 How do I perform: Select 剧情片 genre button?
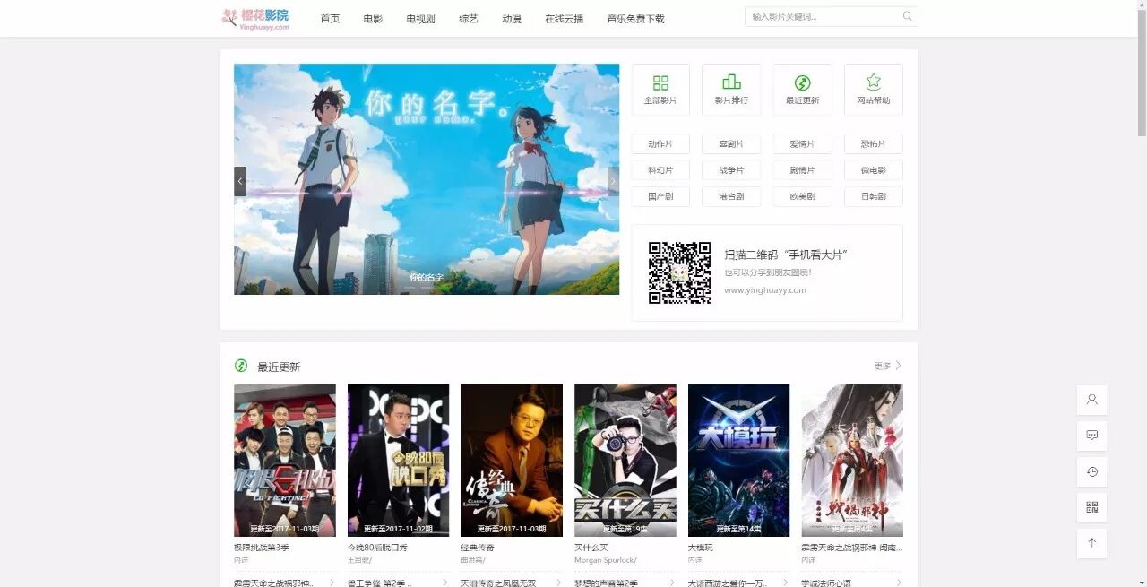[x=802, y=170]
